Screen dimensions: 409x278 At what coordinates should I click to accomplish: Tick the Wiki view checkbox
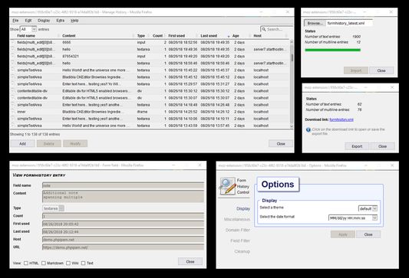coord(68,263)
